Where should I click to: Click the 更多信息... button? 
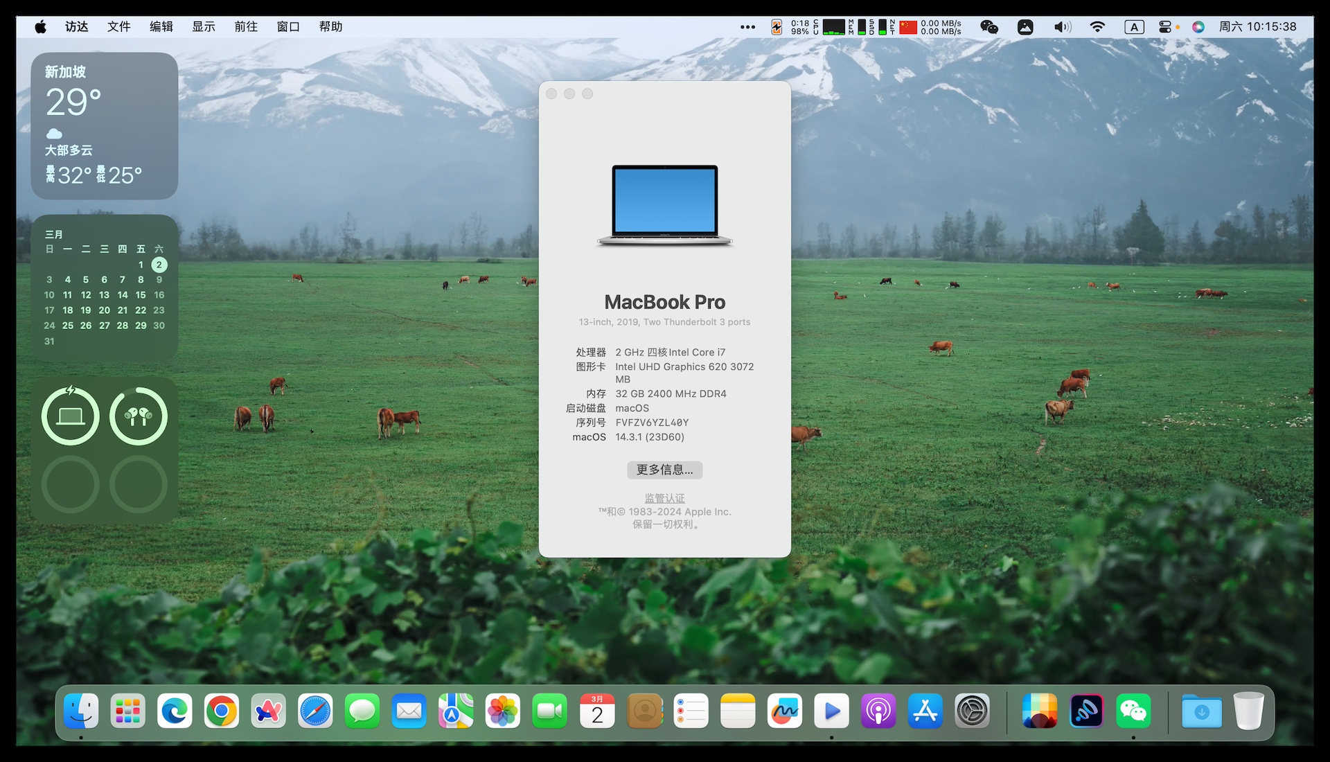(x=665, y=470)
